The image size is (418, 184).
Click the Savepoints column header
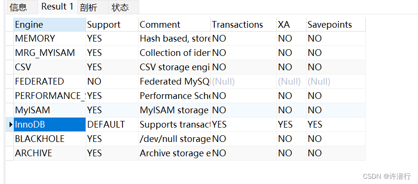click(x=336, y=25)
